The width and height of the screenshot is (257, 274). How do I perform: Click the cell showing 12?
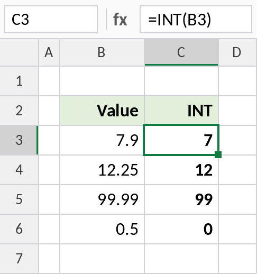181,170
